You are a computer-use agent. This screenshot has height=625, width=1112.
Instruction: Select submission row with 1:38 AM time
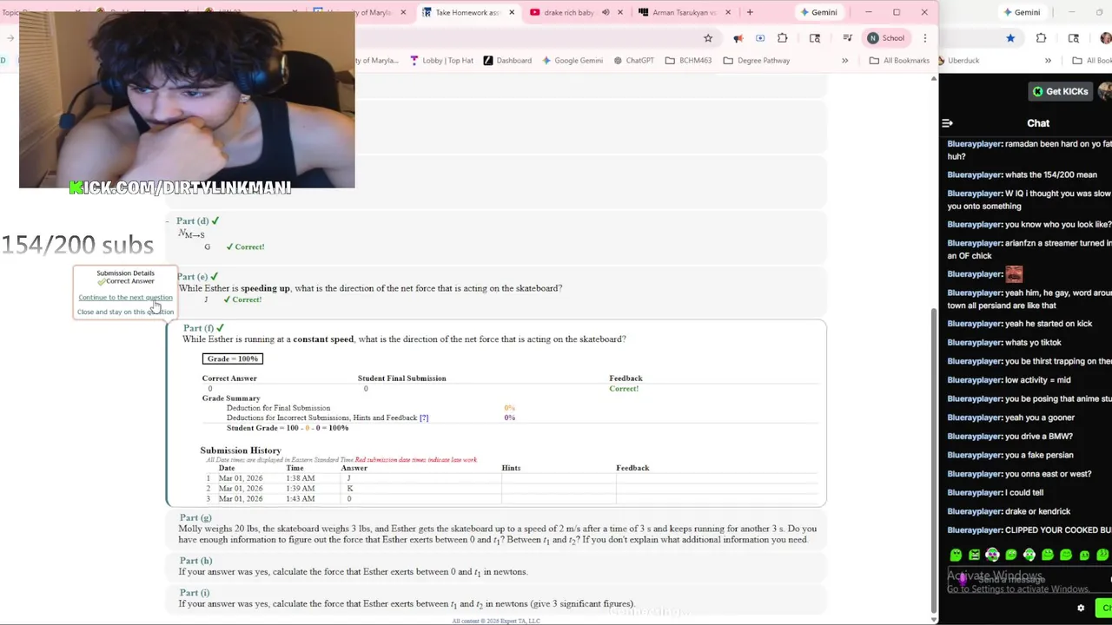point(512,478)
